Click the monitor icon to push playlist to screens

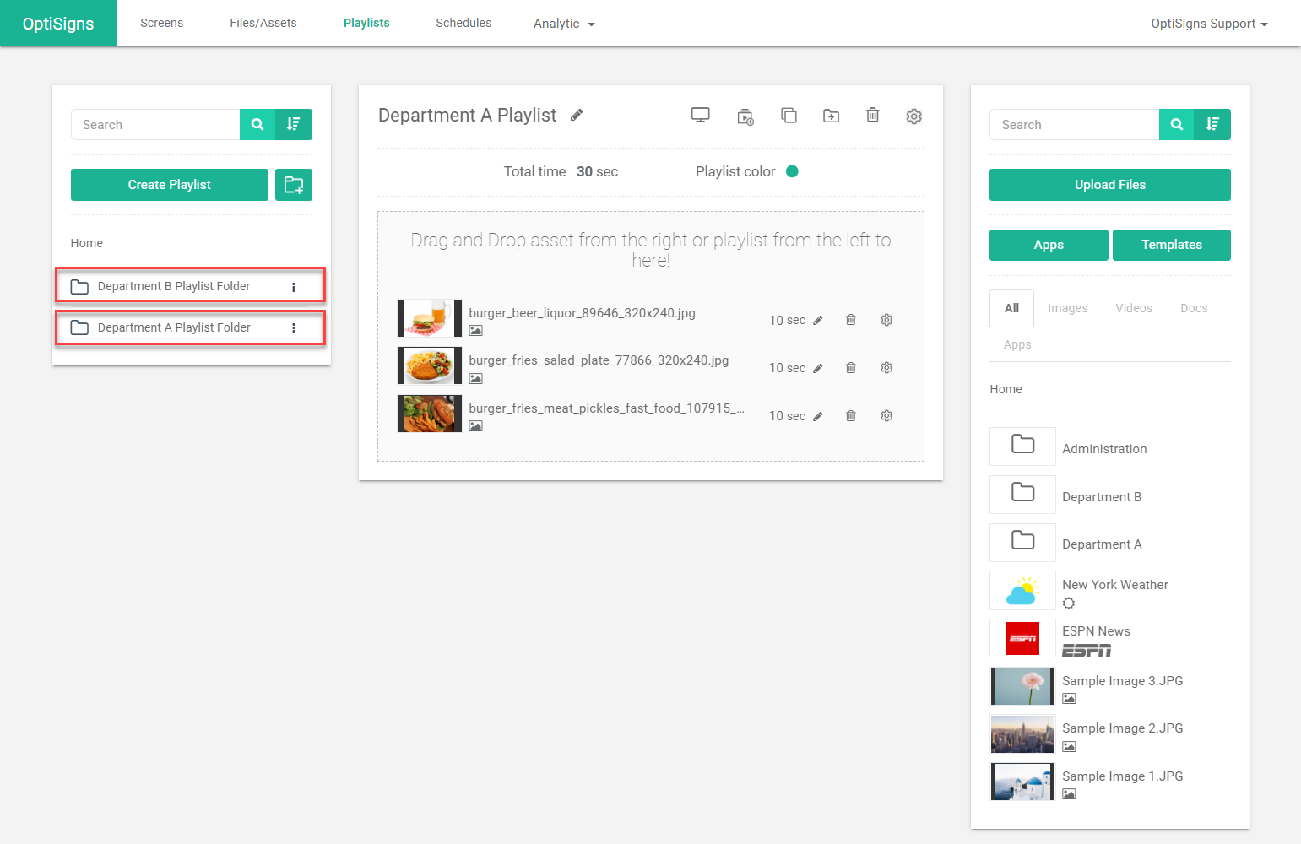coord(701,116)
